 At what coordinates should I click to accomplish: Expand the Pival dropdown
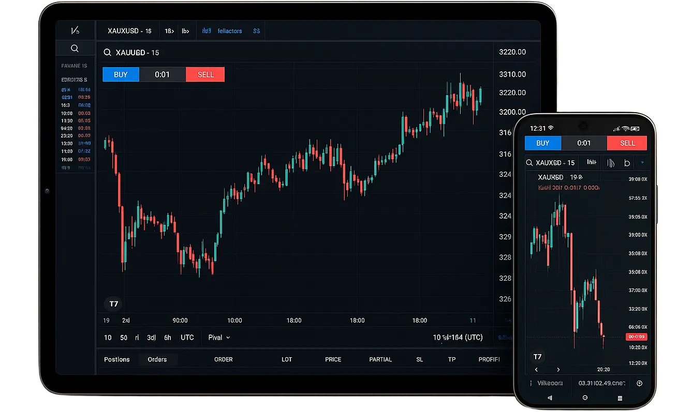tap(219, 338)
